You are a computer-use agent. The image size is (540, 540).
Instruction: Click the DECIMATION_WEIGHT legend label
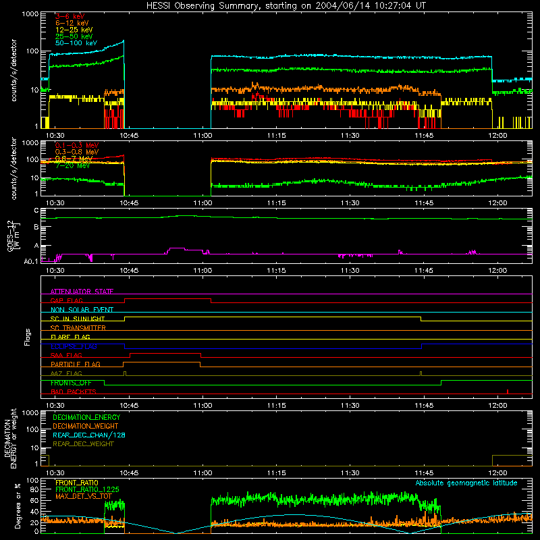pos(86,426)
